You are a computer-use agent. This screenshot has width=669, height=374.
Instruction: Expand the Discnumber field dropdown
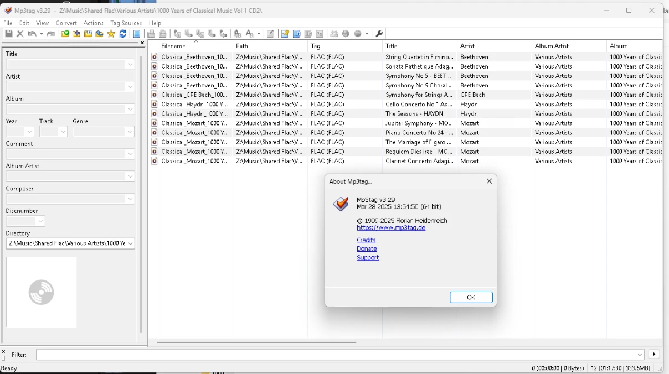[x=40, y=221]
